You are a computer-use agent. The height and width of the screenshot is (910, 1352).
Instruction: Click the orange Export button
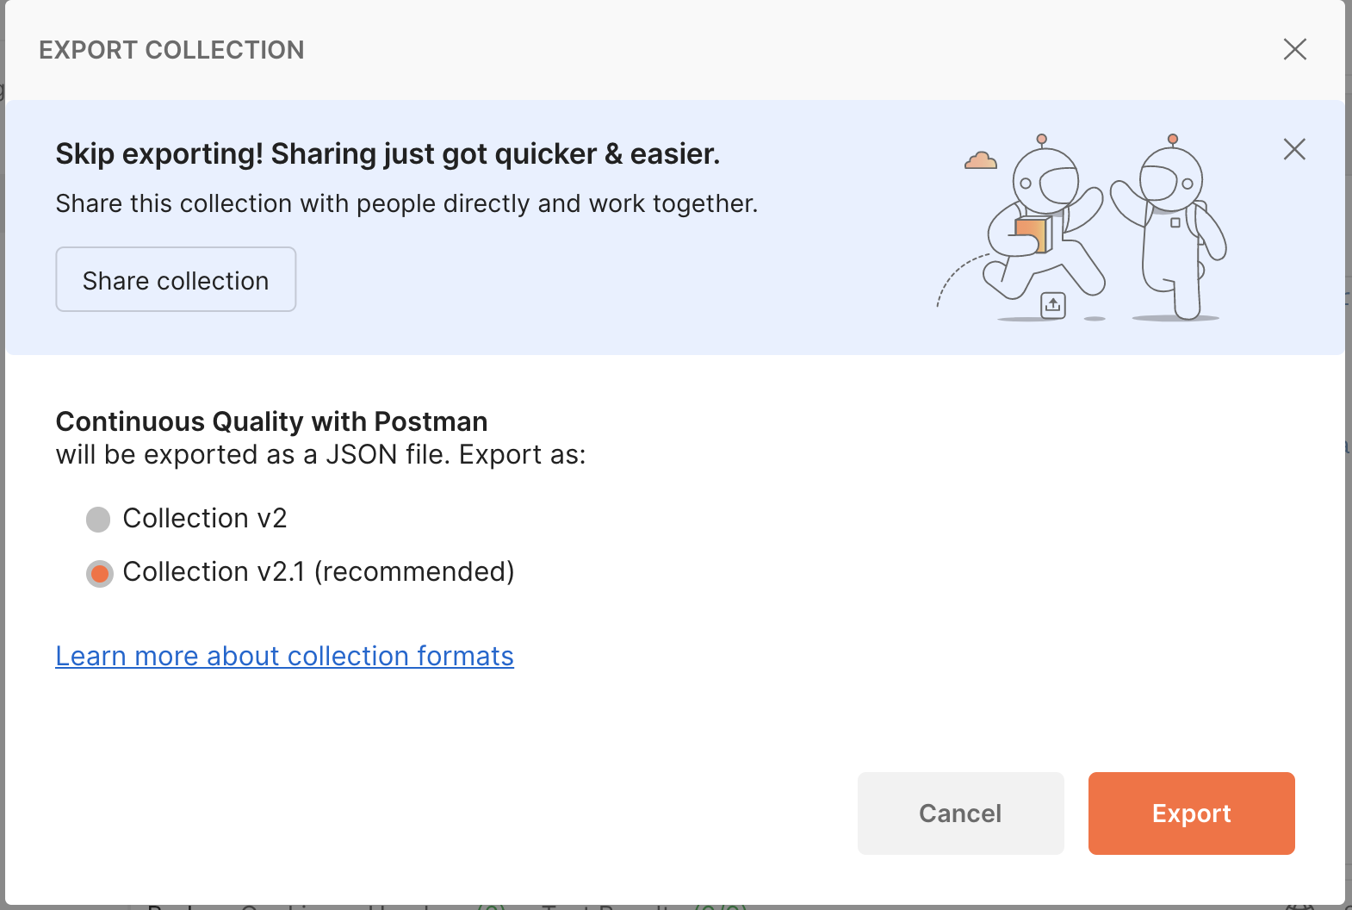1191,813
